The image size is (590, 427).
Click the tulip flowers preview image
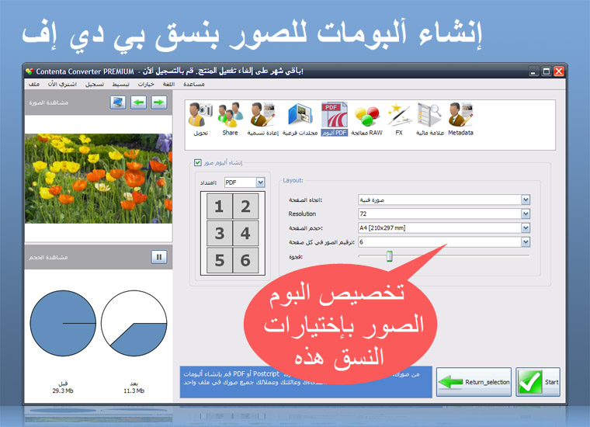[99, 179]
